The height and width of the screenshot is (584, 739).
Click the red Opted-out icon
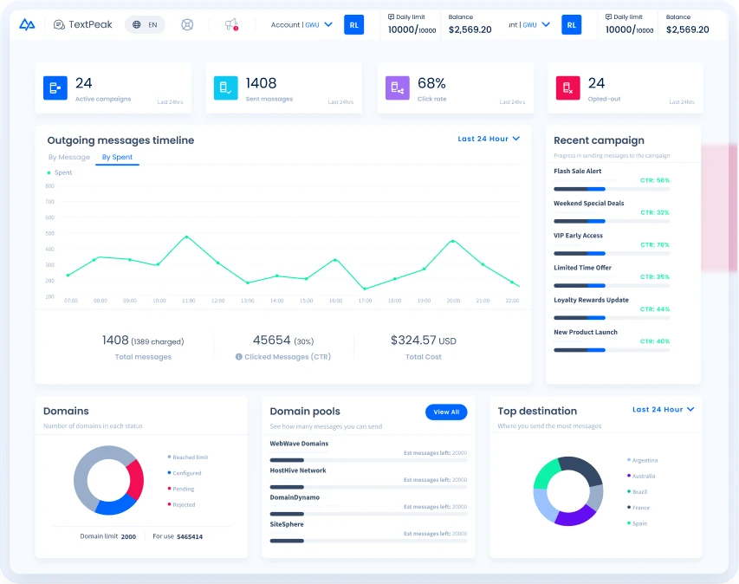pyautogui.click(x=567, y=88)
